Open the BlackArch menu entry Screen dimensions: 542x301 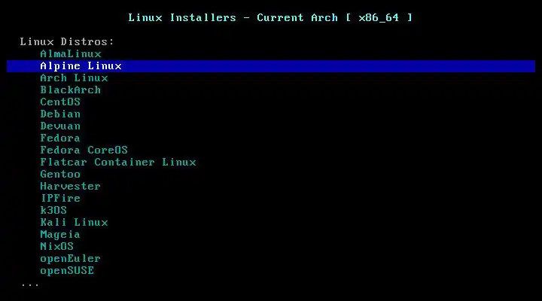(71, 90)
